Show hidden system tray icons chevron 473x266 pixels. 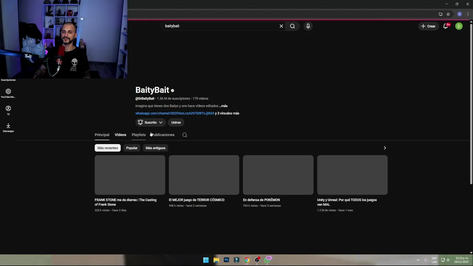[x=418, y=260]
